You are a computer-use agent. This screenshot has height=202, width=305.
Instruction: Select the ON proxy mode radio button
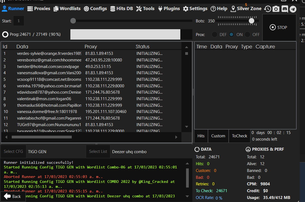[232, 35]
